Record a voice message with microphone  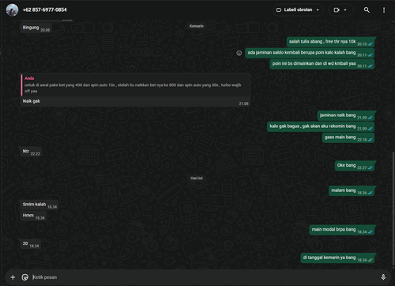tap(383, 277)
